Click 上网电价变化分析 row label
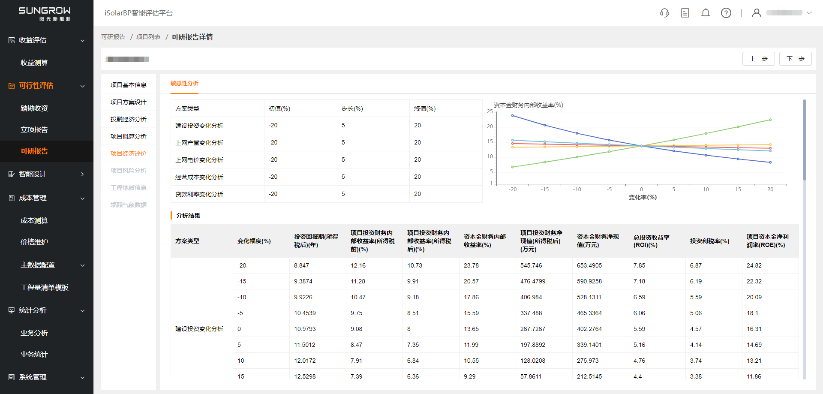 click(199, 160)
